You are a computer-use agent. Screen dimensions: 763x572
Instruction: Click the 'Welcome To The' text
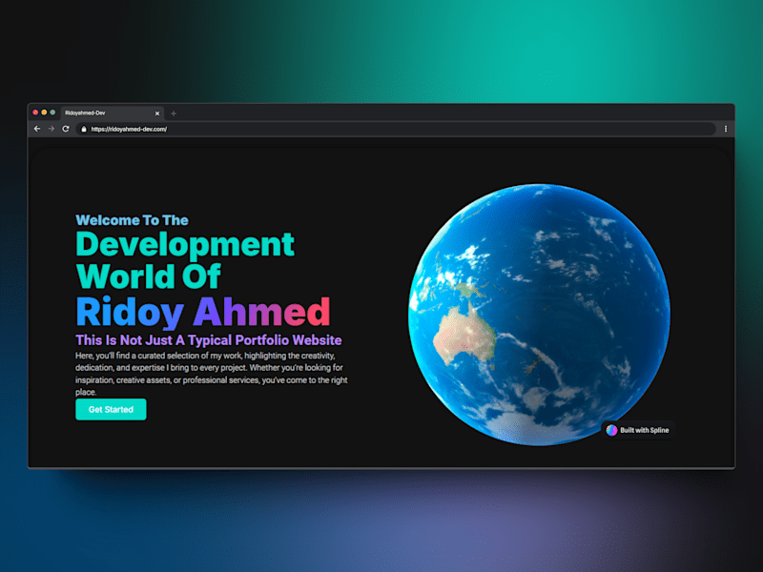132,220
